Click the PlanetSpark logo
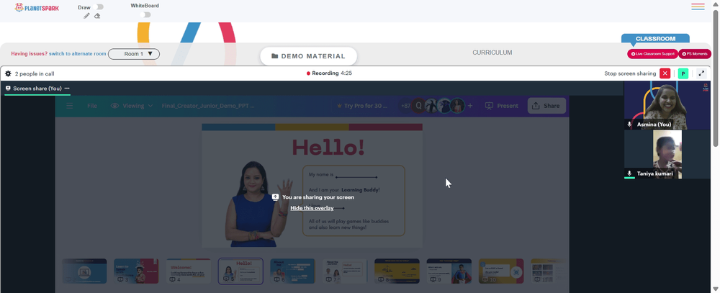Screen dimensions: 720x293 click(37, 7)
